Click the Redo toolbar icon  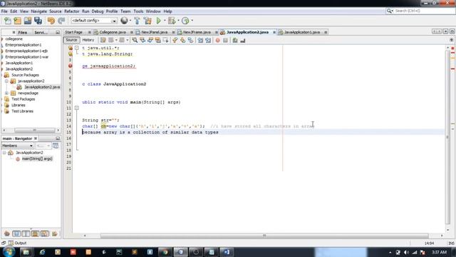tap(61, 21)
